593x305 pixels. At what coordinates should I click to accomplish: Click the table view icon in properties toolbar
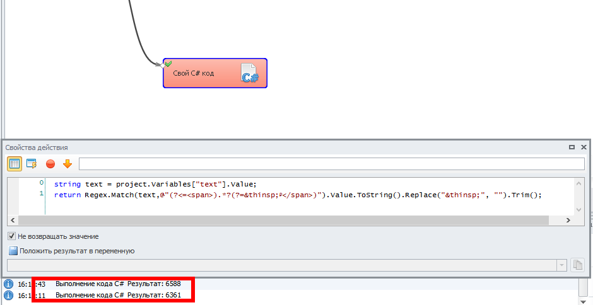click(x=15, y=164)
